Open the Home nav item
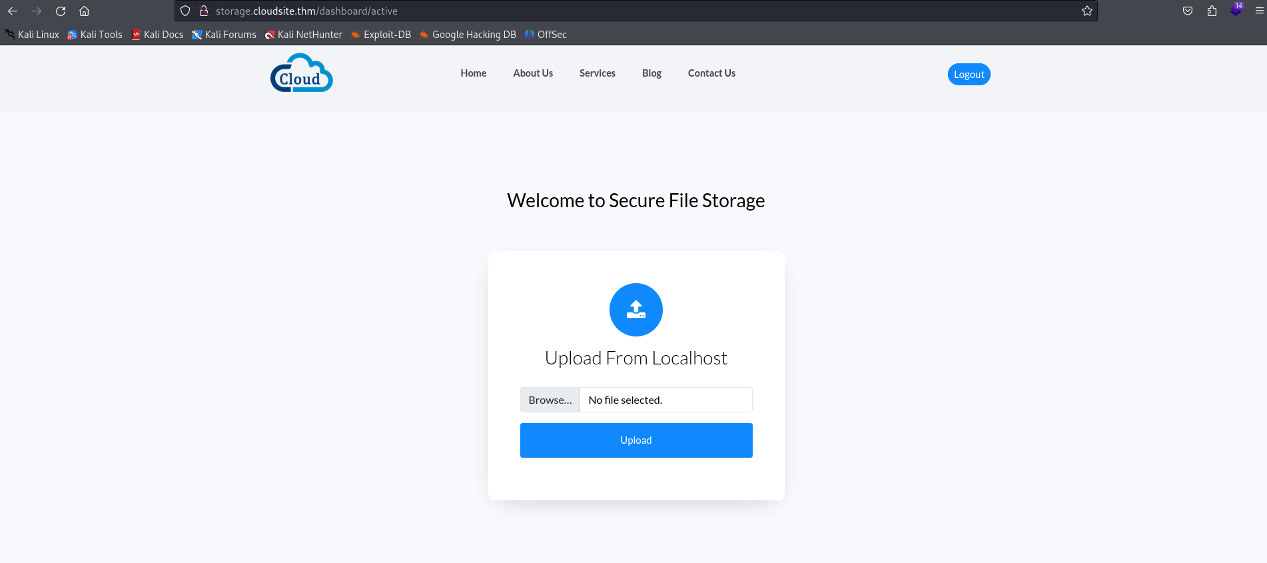This screenshot has width=1267, height=563. pos(474,73)
